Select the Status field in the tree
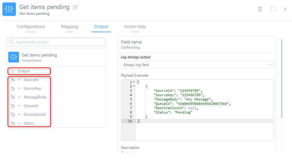The height and width of the screenshot is (161, 292). tap(29, 123)
